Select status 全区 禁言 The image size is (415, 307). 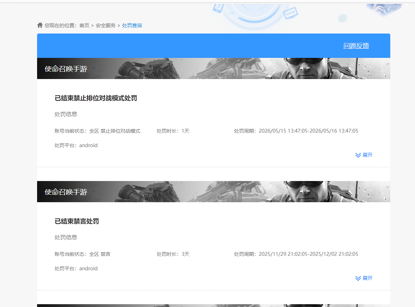click(x=100, y=254)
